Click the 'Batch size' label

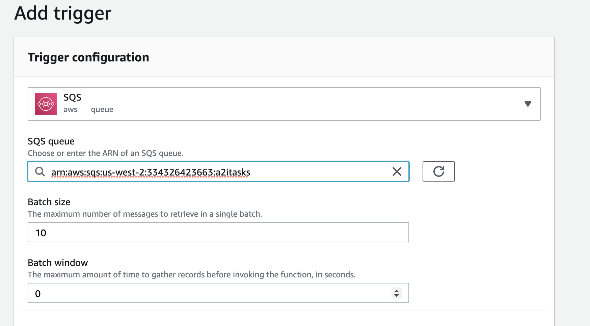pos(49,202)
